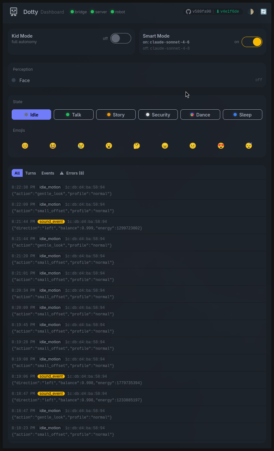Send the heart-eyes emoji
The height and width of the screenshot is (451, 274).
tap(221, 146)
